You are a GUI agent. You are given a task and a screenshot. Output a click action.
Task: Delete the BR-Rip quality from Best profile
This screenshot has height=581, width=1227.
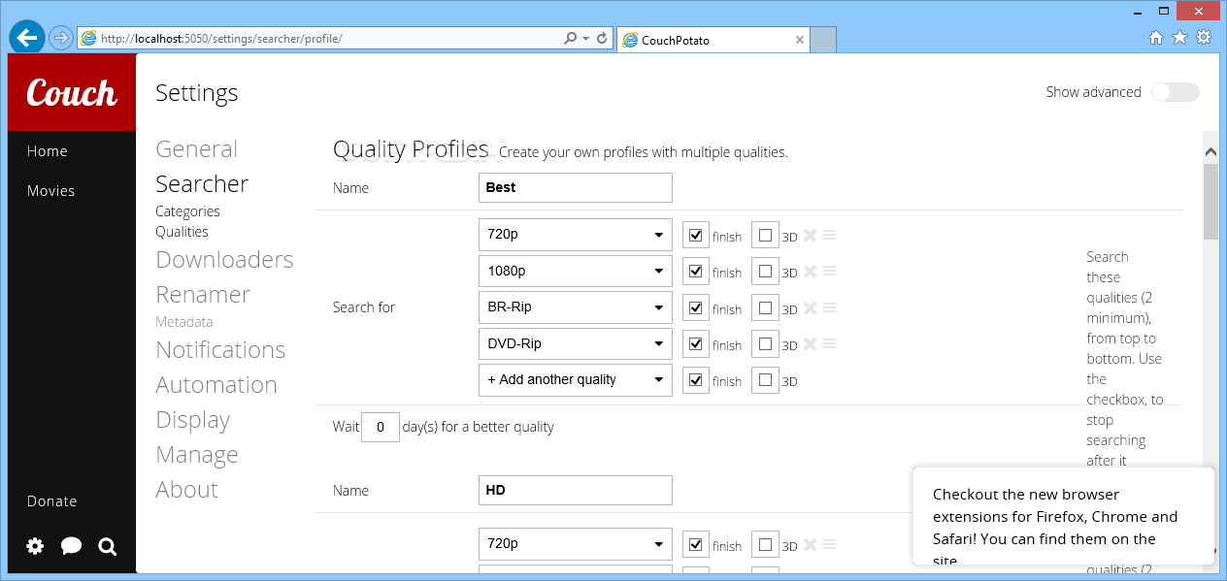[x=811, y=307]
